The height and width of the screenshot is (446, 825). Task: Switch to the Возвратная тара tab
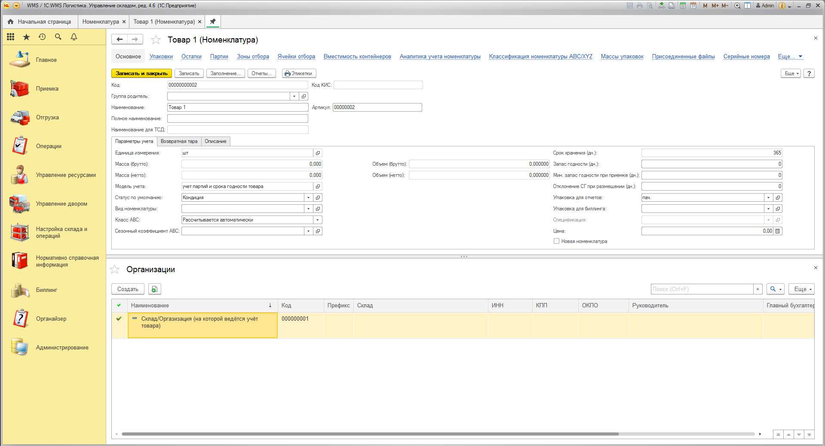pos(179,141)
